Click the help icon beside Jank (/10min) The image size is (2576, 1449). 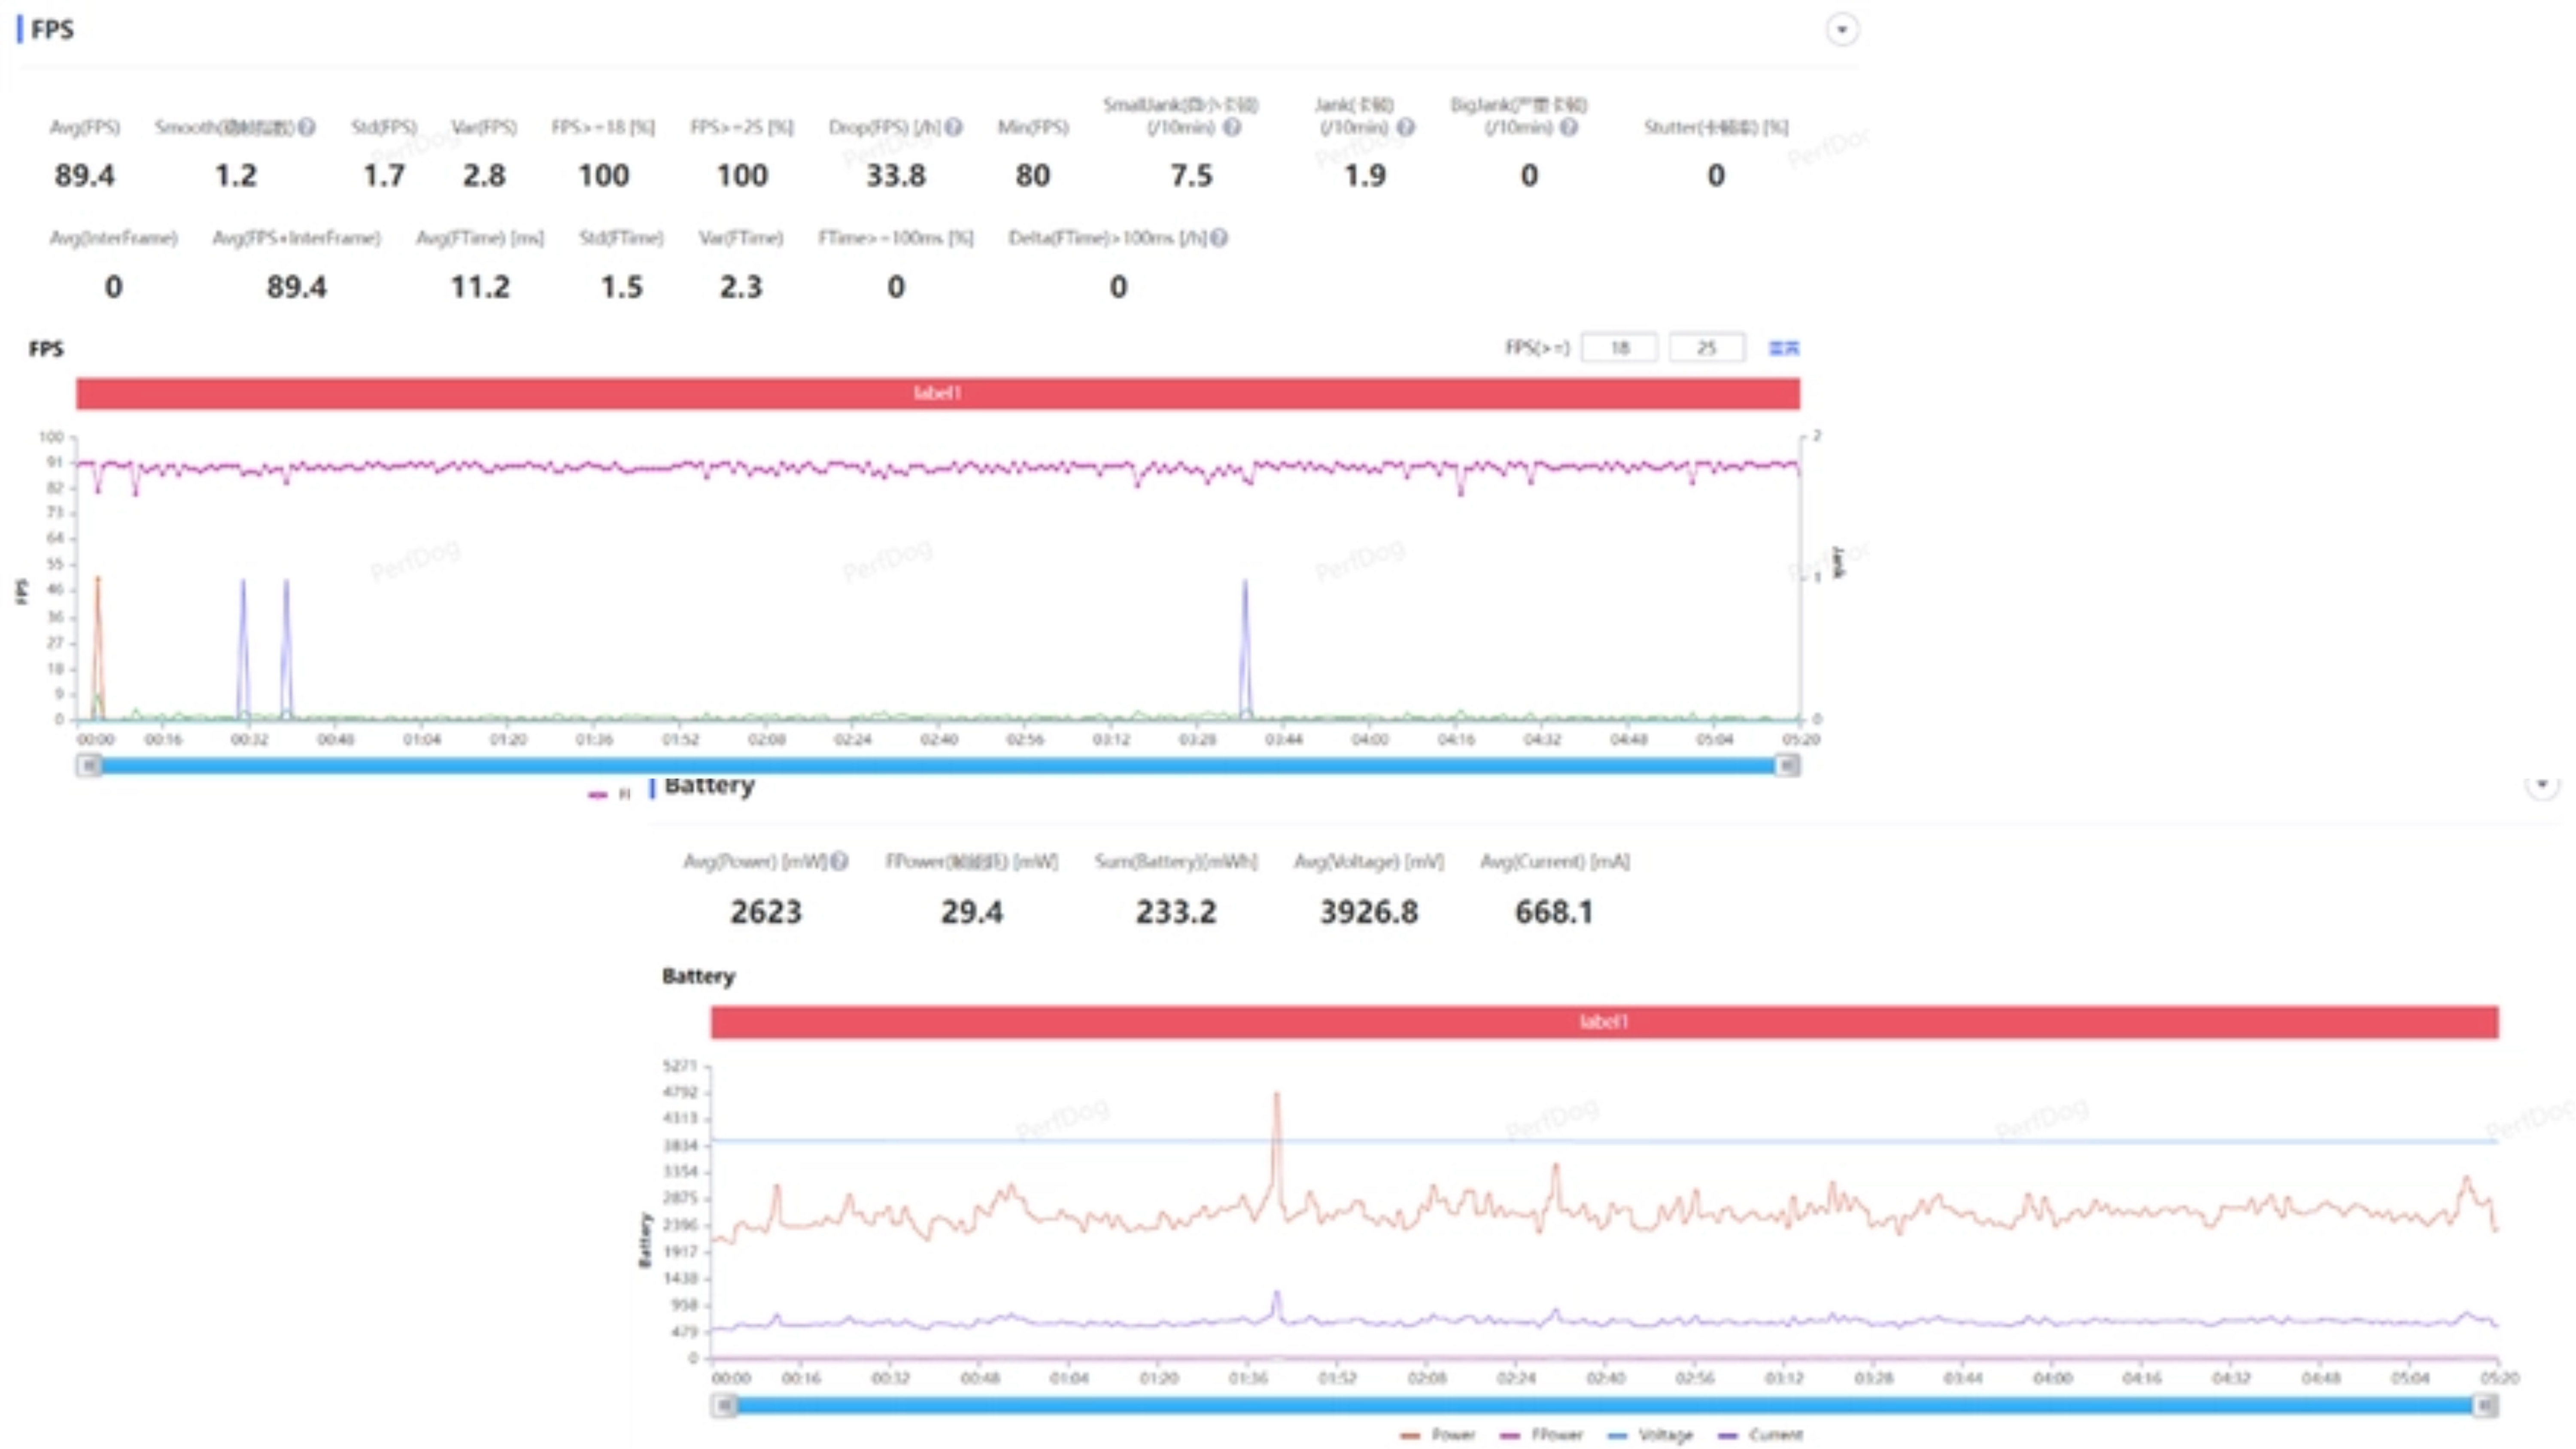[x=1405, y=127]
